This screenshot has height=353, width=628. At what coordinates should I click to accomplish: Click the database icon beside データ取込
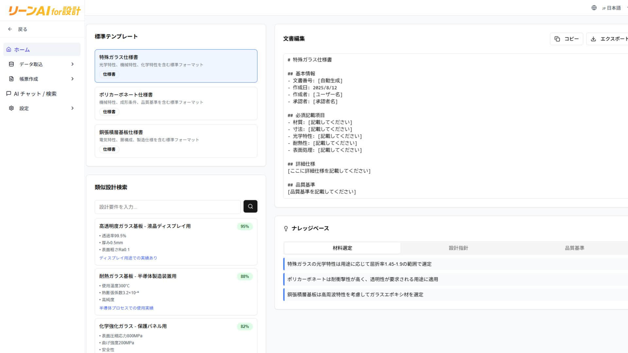point(11,64)
